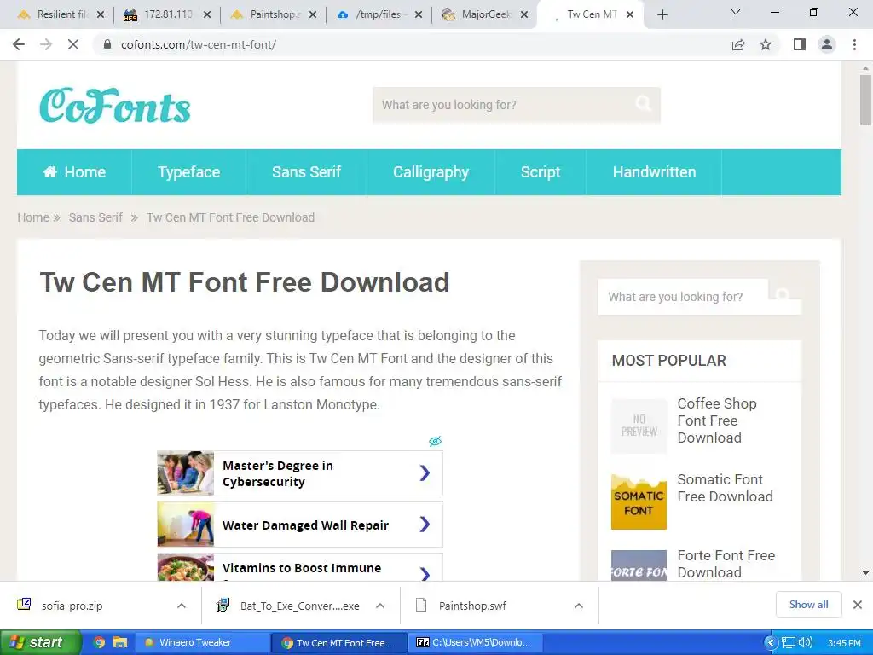
Task: Click the Somatic Font thumbnail
Action: click(x=639, y=501)
